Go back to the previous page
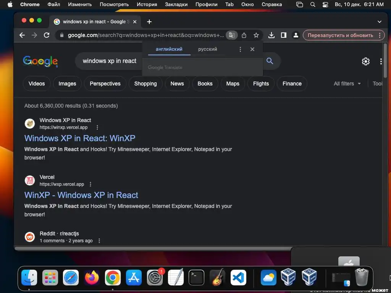 coord(22,35)
